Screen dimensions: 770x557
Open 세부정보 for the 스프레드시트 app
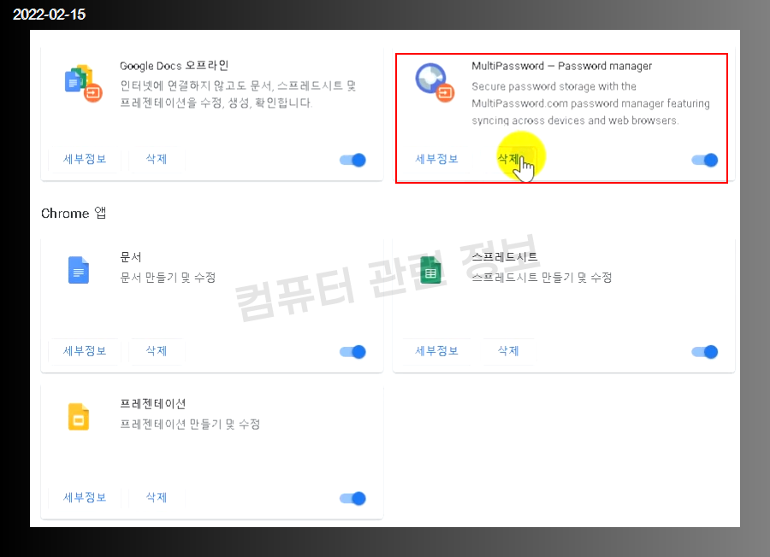point(436,350)
